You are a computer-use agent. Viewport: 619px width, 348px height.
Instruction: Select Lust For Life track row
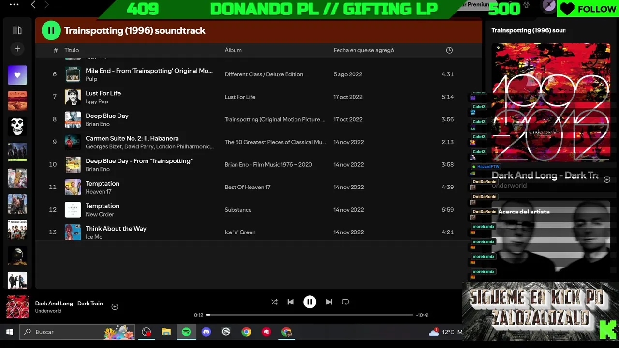(258, 97)
